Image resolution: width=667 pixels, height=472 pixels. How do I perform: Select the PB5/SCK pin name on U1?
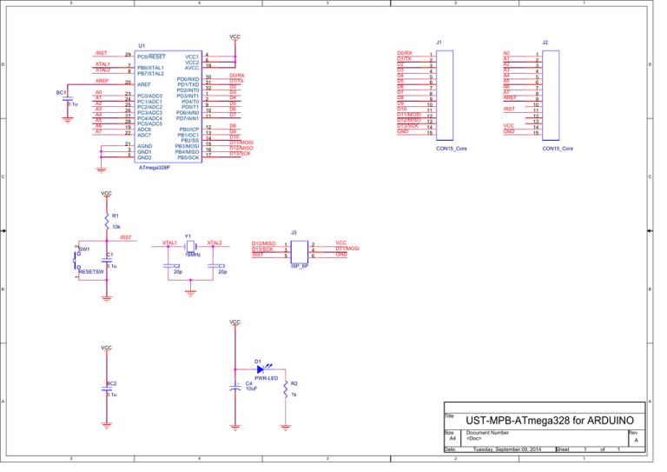(188, 158)
